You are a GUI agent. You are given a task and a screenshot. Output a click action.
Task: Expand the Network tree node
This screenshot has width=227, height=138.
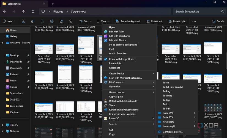(x=2, y=131)
